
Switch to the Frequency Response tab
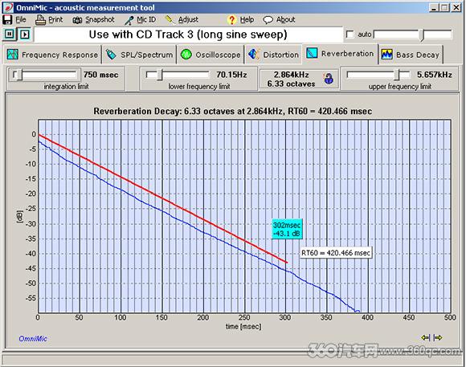tap(52, 55)
